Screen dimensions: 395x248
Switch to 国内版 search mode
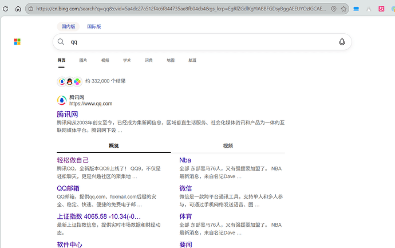tap(68, 26)
